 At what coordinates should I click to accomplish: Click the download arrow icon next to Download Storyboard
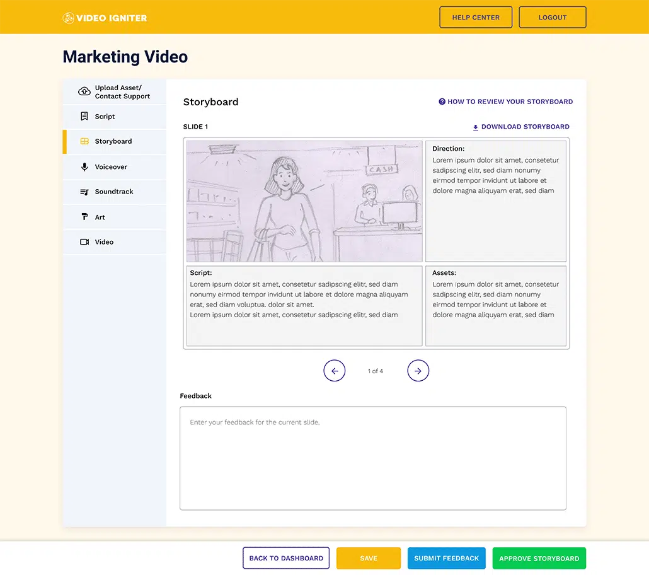[475, 127]
